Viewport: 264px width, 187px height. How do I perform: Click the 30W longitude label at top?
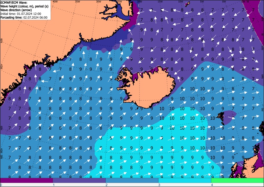click(98, 2)
